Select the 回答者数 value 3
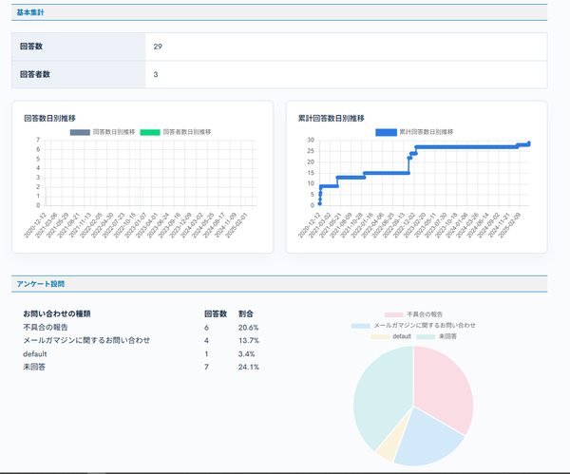570x474 pixels. point(156,74)
